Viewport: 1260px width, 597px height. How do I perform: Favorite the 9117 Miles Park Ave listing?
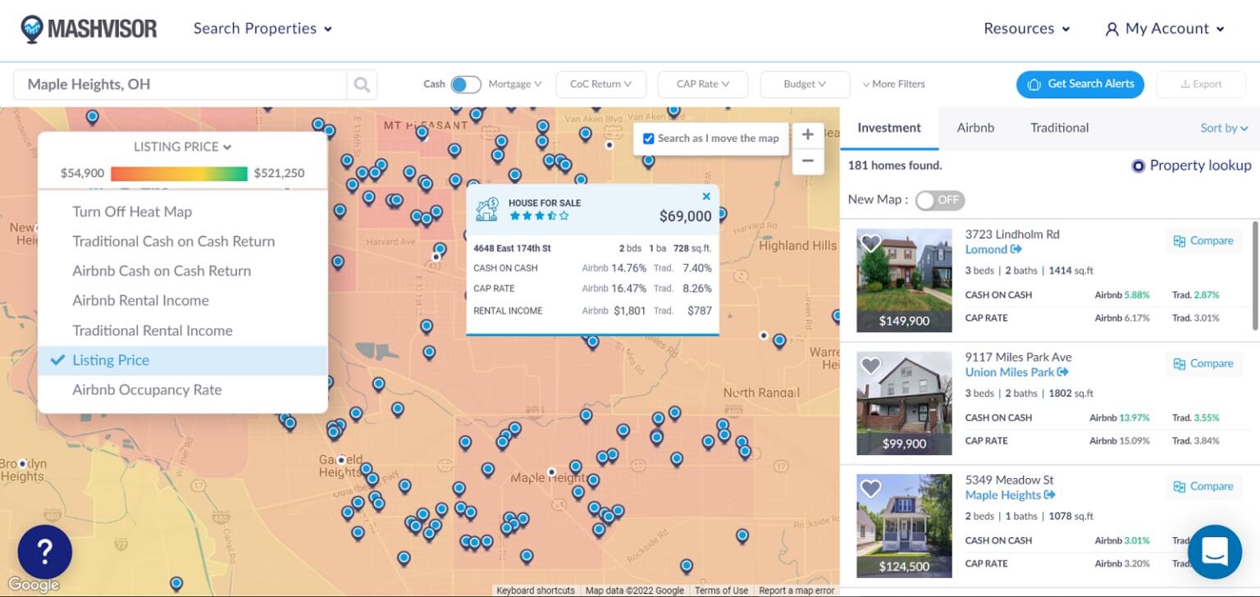(x=870, y=366)
